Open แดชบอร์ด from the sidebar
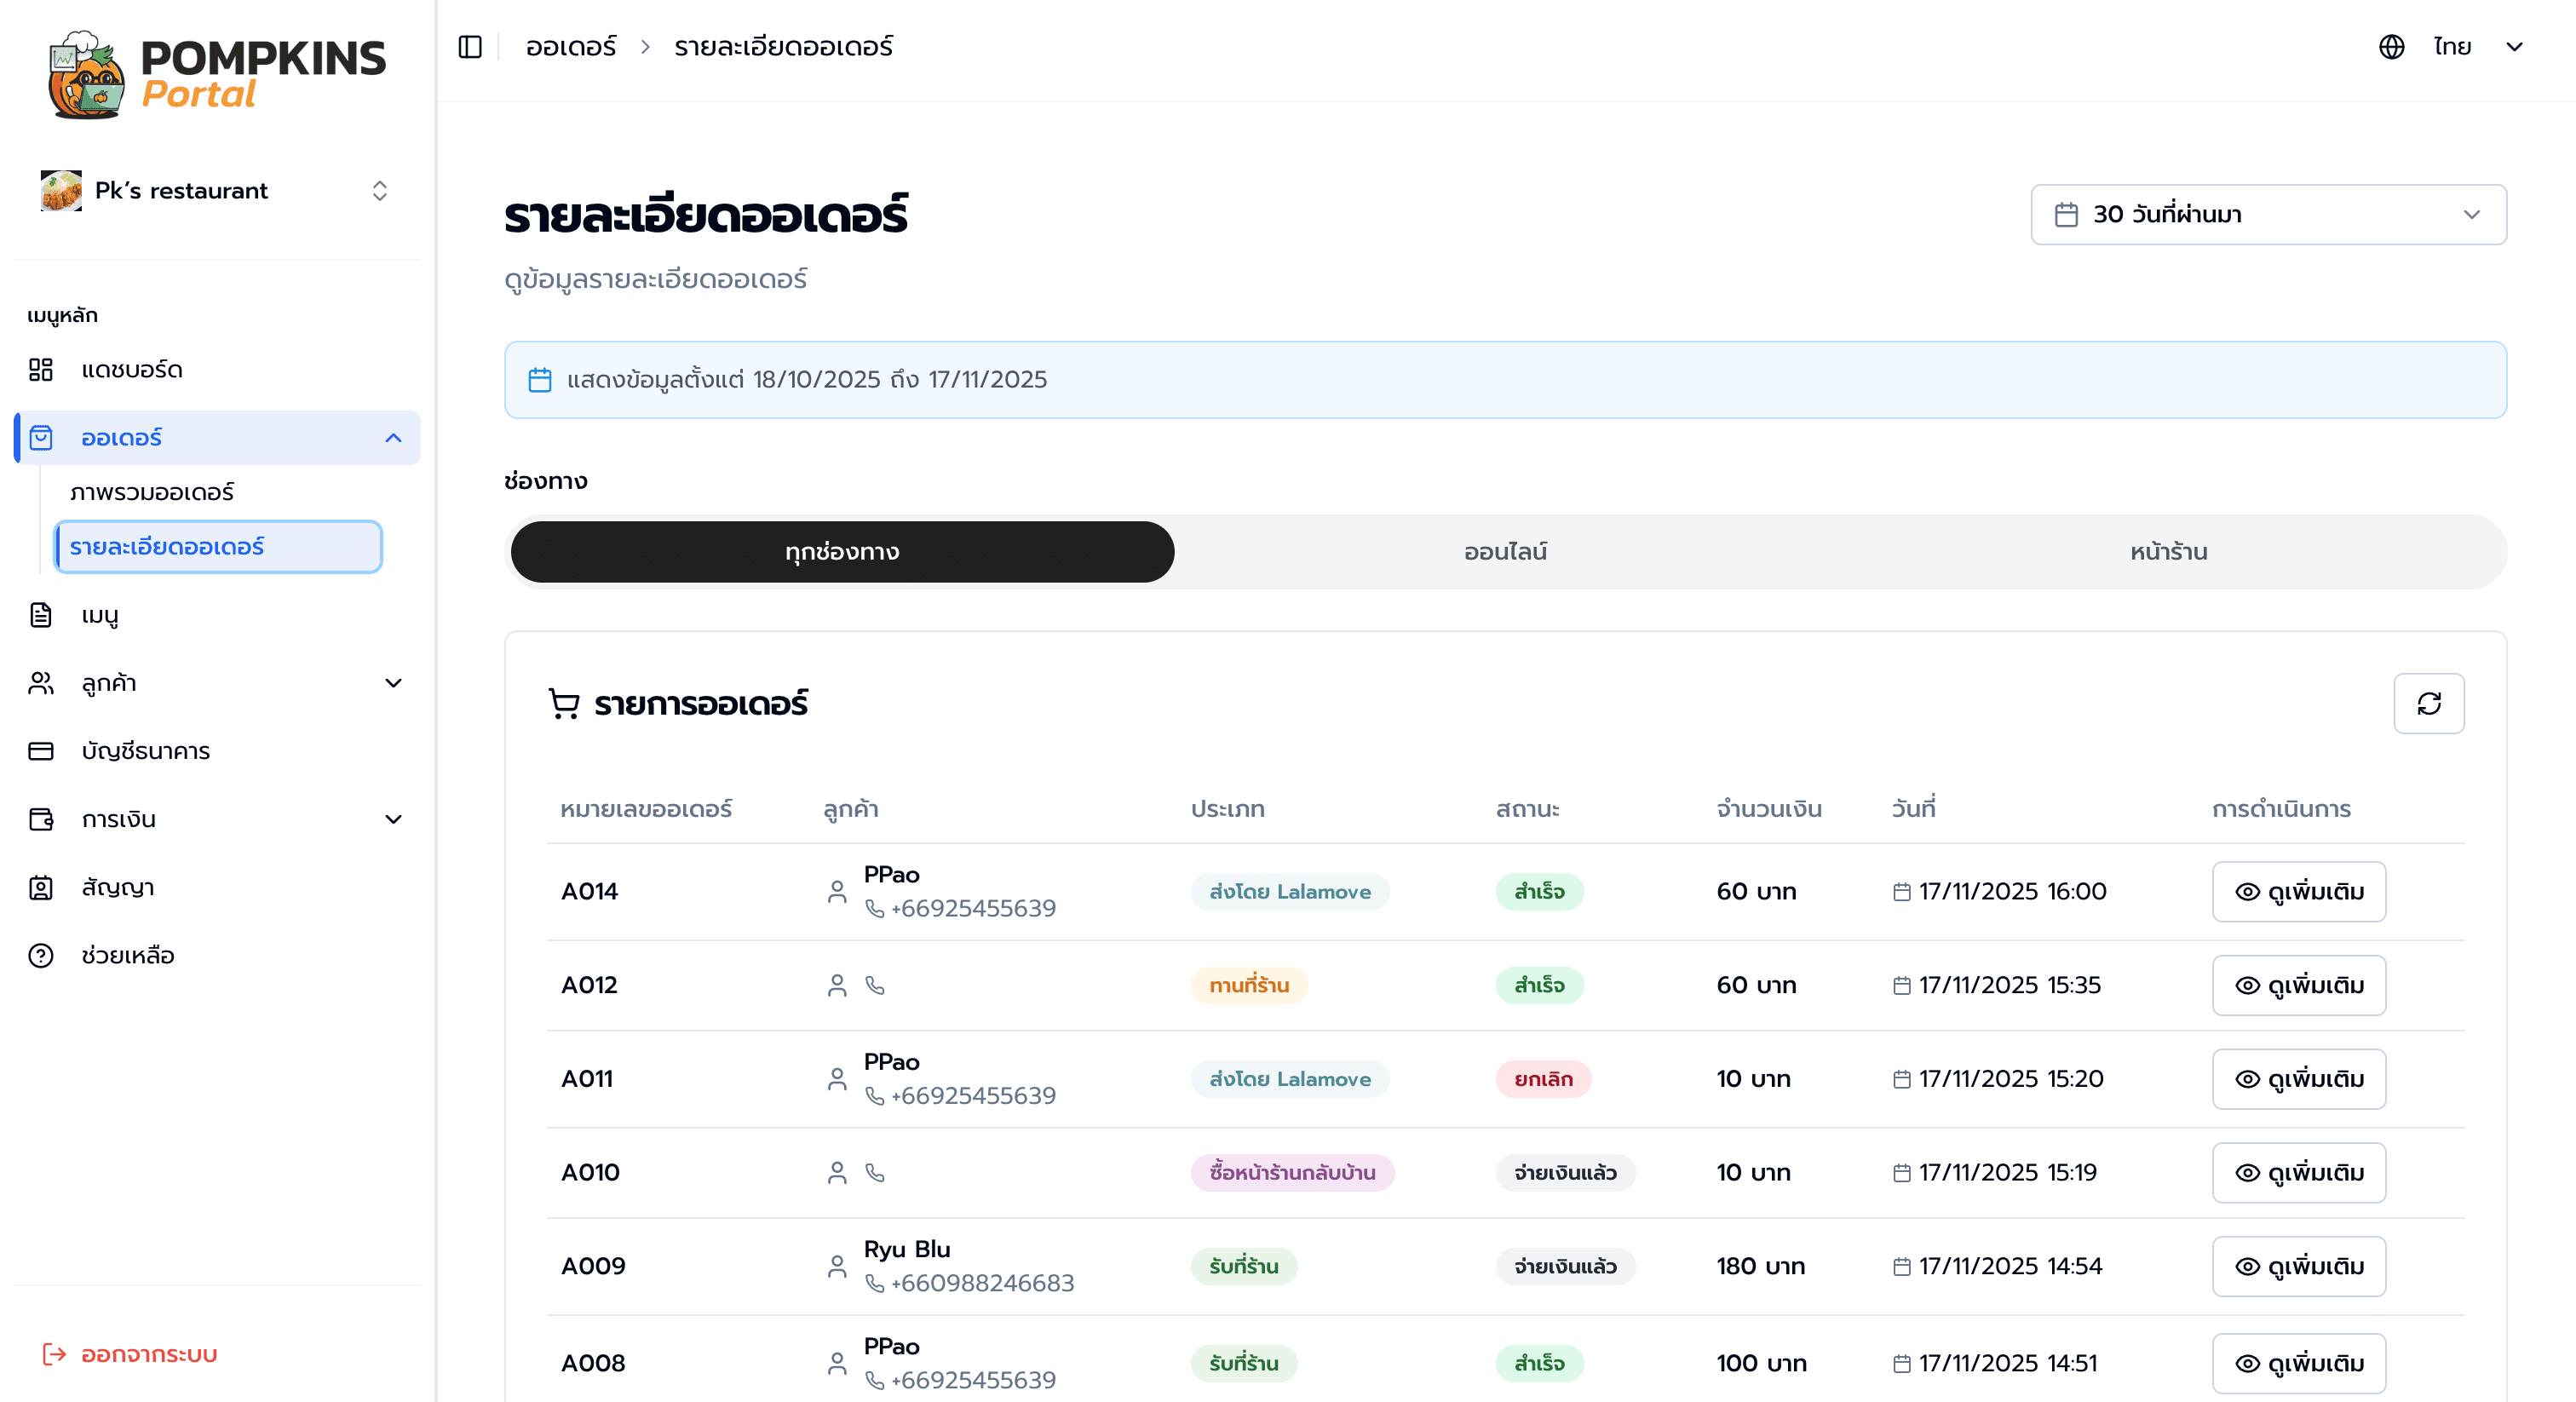Screen dimensions: 2576x1402 tap(217, 370)
